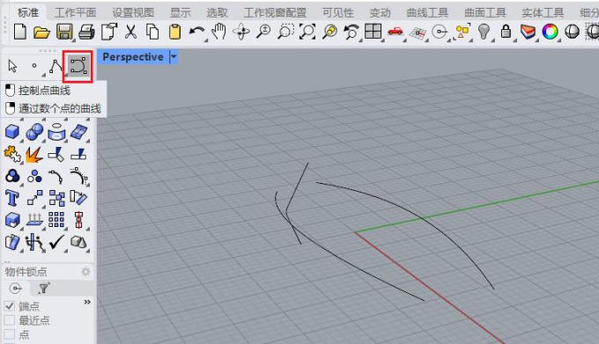Open the 实体工具 tab
599x344 pixels.
pyautogui.click(x=543, y=12)
